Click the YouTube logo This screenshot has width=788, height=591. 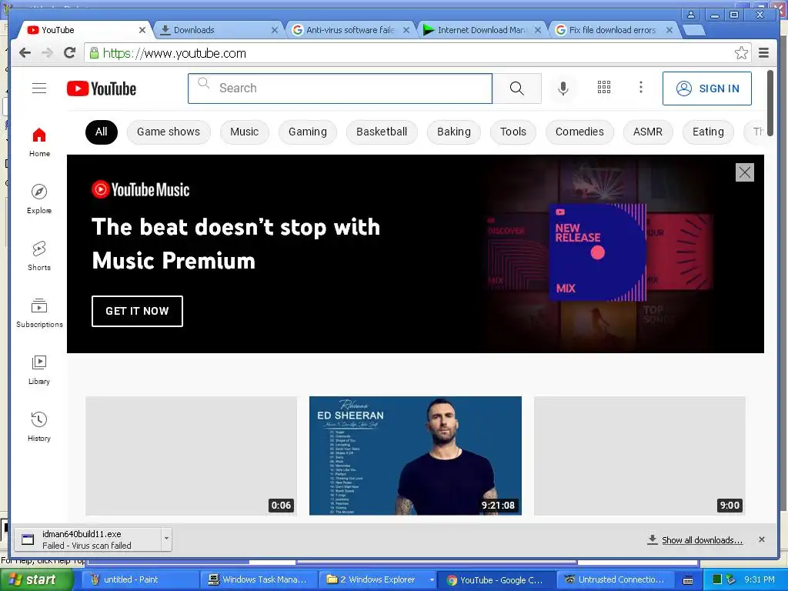(x=102, y=88)
